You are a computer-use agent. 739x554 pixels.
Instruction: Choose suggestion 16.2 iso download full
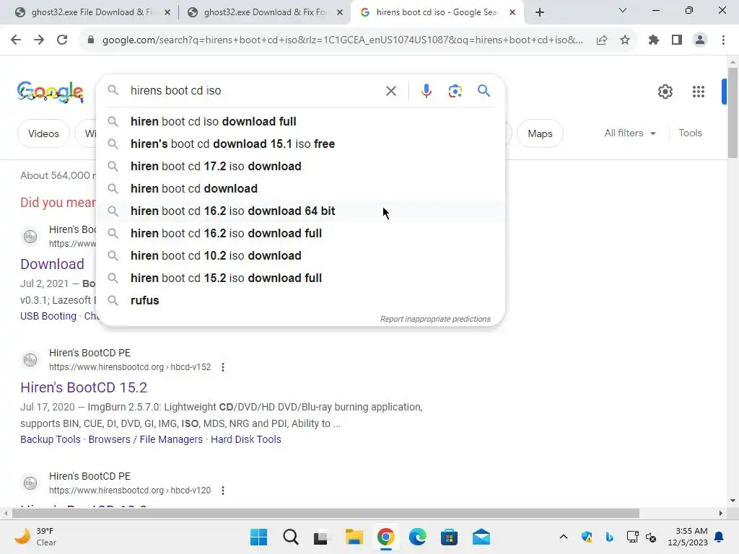coord(300,233)
